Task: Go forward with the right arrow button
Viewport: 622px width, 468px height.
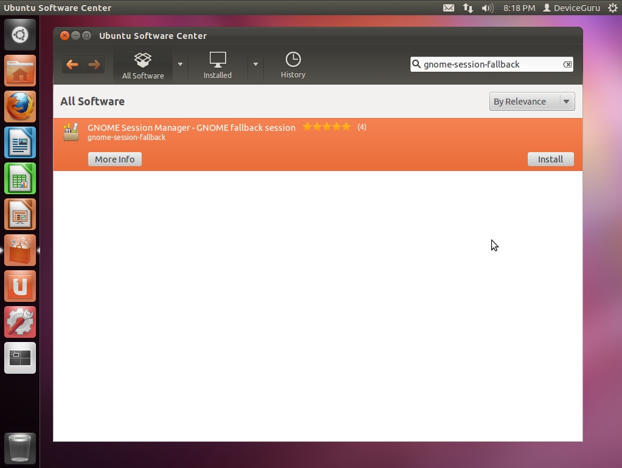Action: click(x=94, y=65)
